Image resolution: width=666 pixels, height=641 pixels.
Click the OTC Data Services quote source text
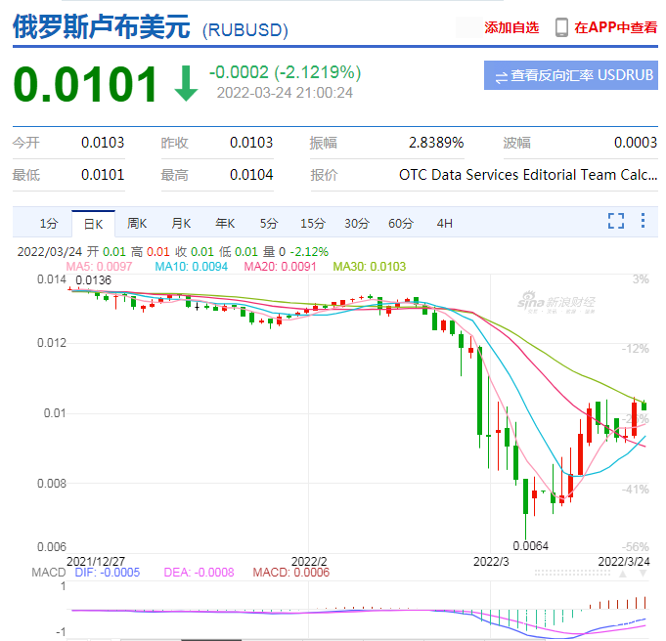528,175
